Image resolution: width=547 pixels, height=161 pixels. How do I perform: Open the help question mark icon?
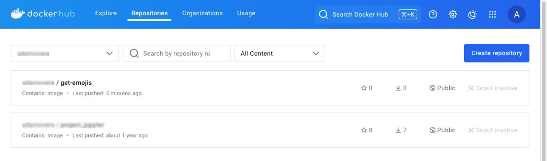(x=433, y=15)
